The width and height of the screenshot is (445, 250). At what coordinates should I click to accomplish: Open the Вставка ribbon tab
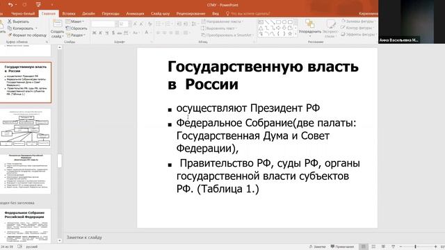69,13
